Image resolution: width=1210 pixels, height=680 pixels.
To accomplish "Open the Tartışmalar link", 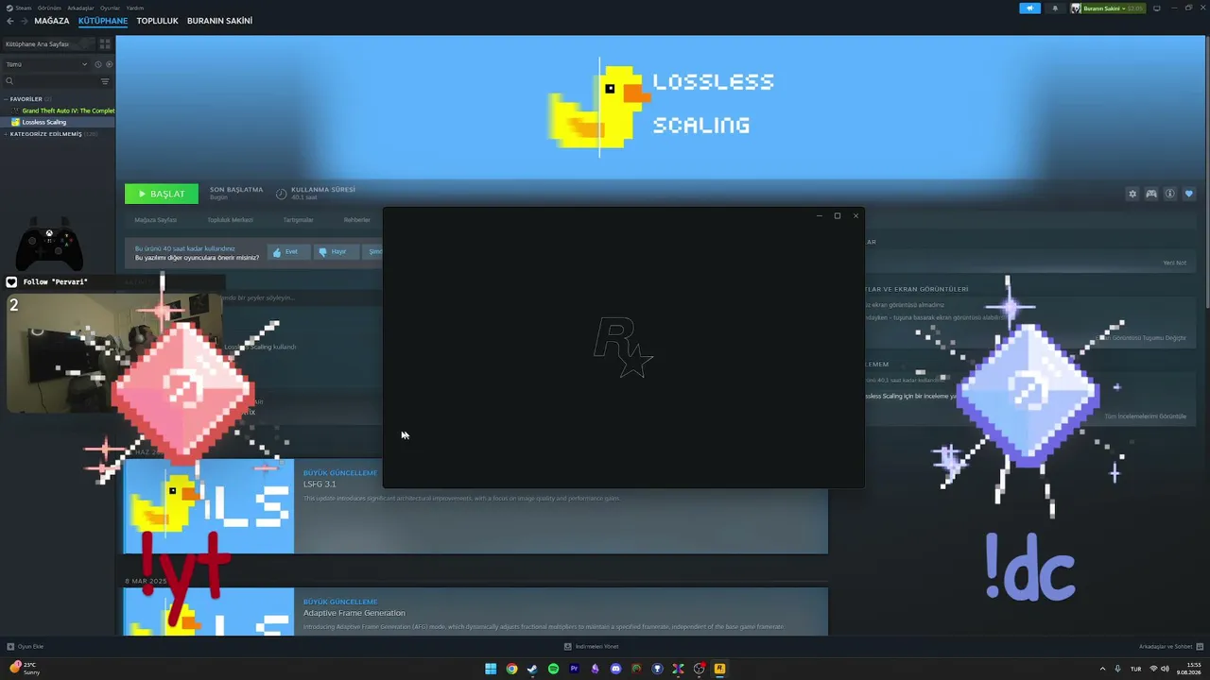I will coord(298,220).
